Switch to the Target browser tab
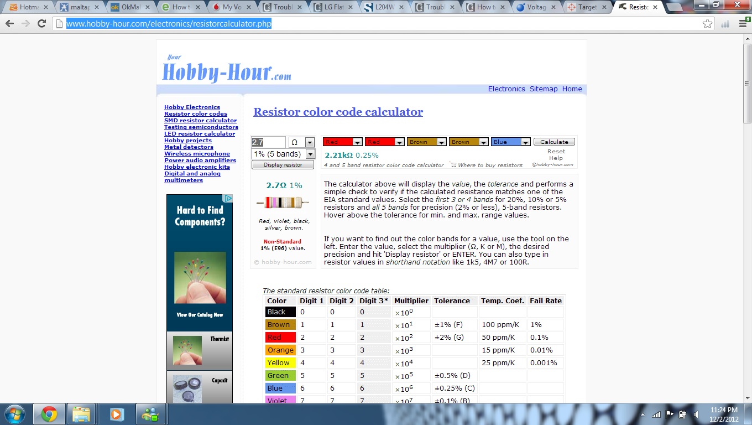Image resolution: width=752 pixels, height=425 pixels. click(588, 8)
